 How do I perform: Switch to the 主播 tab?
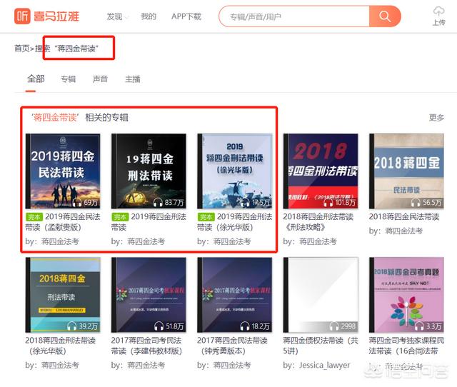coord(133,79)
